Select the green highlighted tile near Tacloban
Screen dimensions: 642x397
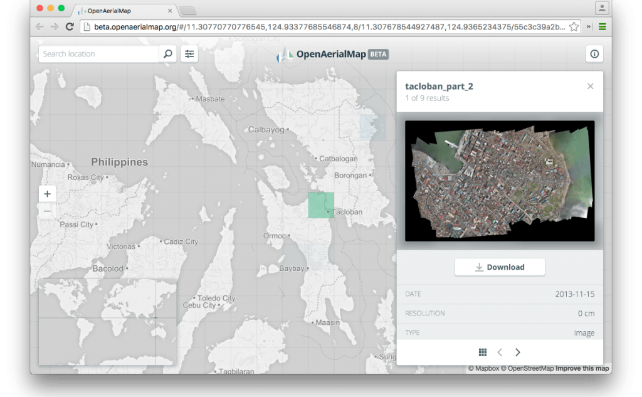point(321,204)
